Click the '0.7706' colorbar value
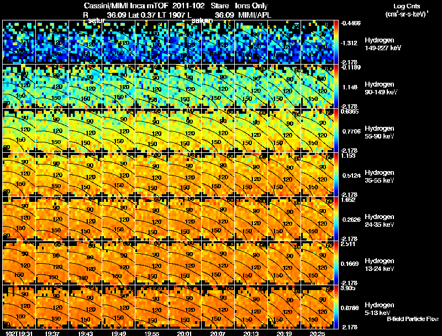 [x=351, y=131]
